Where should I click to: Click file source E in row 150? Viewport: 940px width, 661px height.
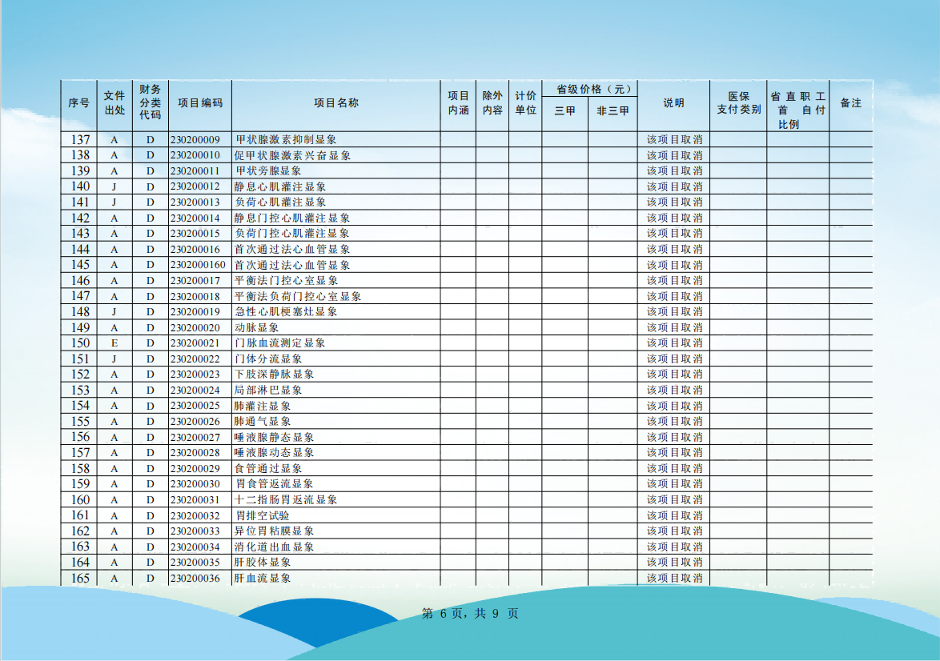[x=114, y=343]
